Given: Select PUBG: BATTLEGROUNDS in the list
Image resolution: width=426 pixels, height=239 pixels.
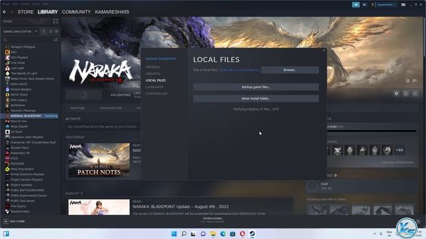Looking at the screenshot, I should click(27, 191).
